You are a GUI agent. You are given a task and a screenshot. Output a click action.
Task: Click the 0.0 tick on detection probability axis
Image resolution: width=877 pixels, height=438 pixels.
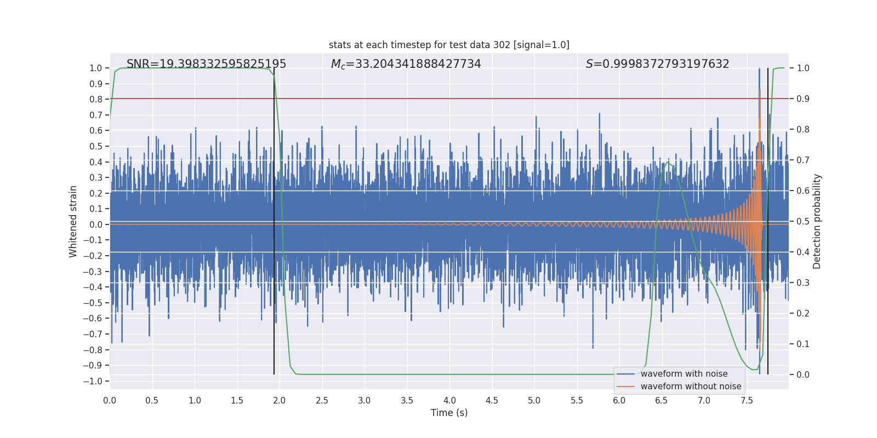click(803, 375)
